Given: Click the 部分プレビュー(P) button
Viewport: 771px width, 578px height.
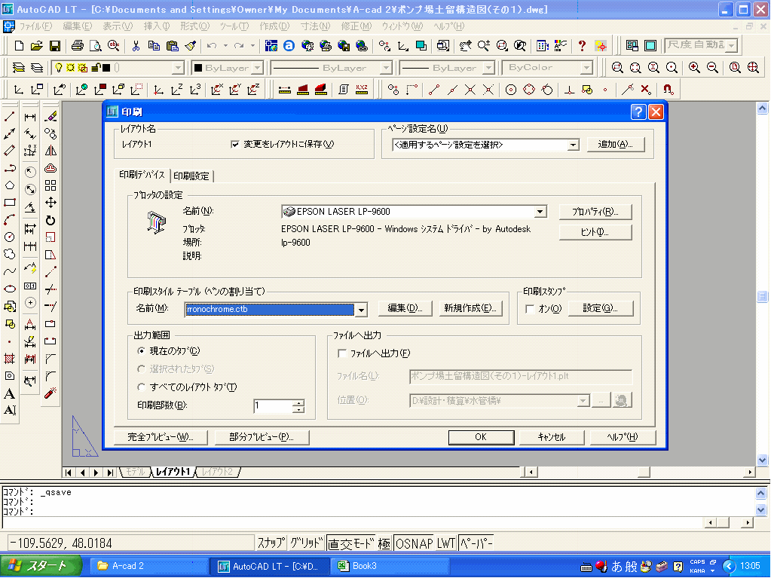Looking at the screenshot, I should pyautogui.click(x=262, y=437).
